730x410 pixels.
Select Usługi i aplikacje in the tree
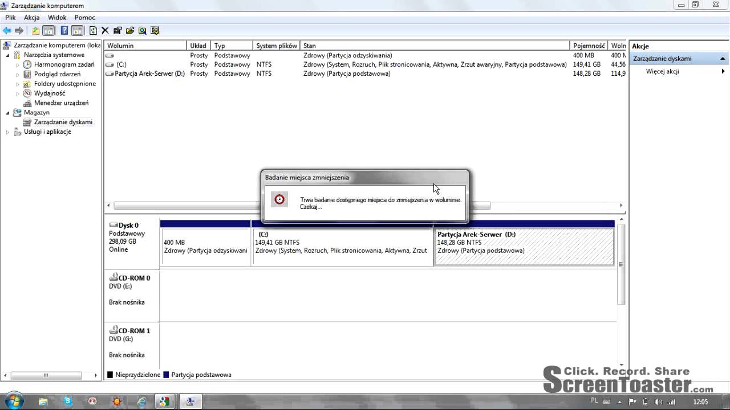pyautogui.click(x=47, y=132)
